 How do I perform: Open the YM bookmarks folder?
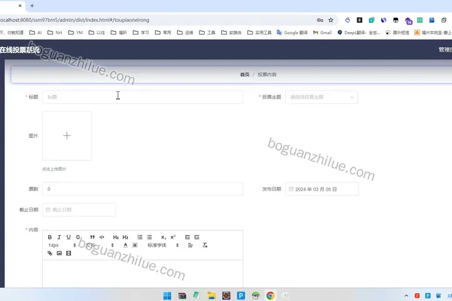pos(75,33)
